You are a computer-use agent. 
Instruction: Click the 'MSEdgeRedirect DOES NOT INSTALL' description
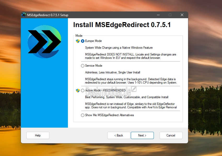tap(131, 56)
